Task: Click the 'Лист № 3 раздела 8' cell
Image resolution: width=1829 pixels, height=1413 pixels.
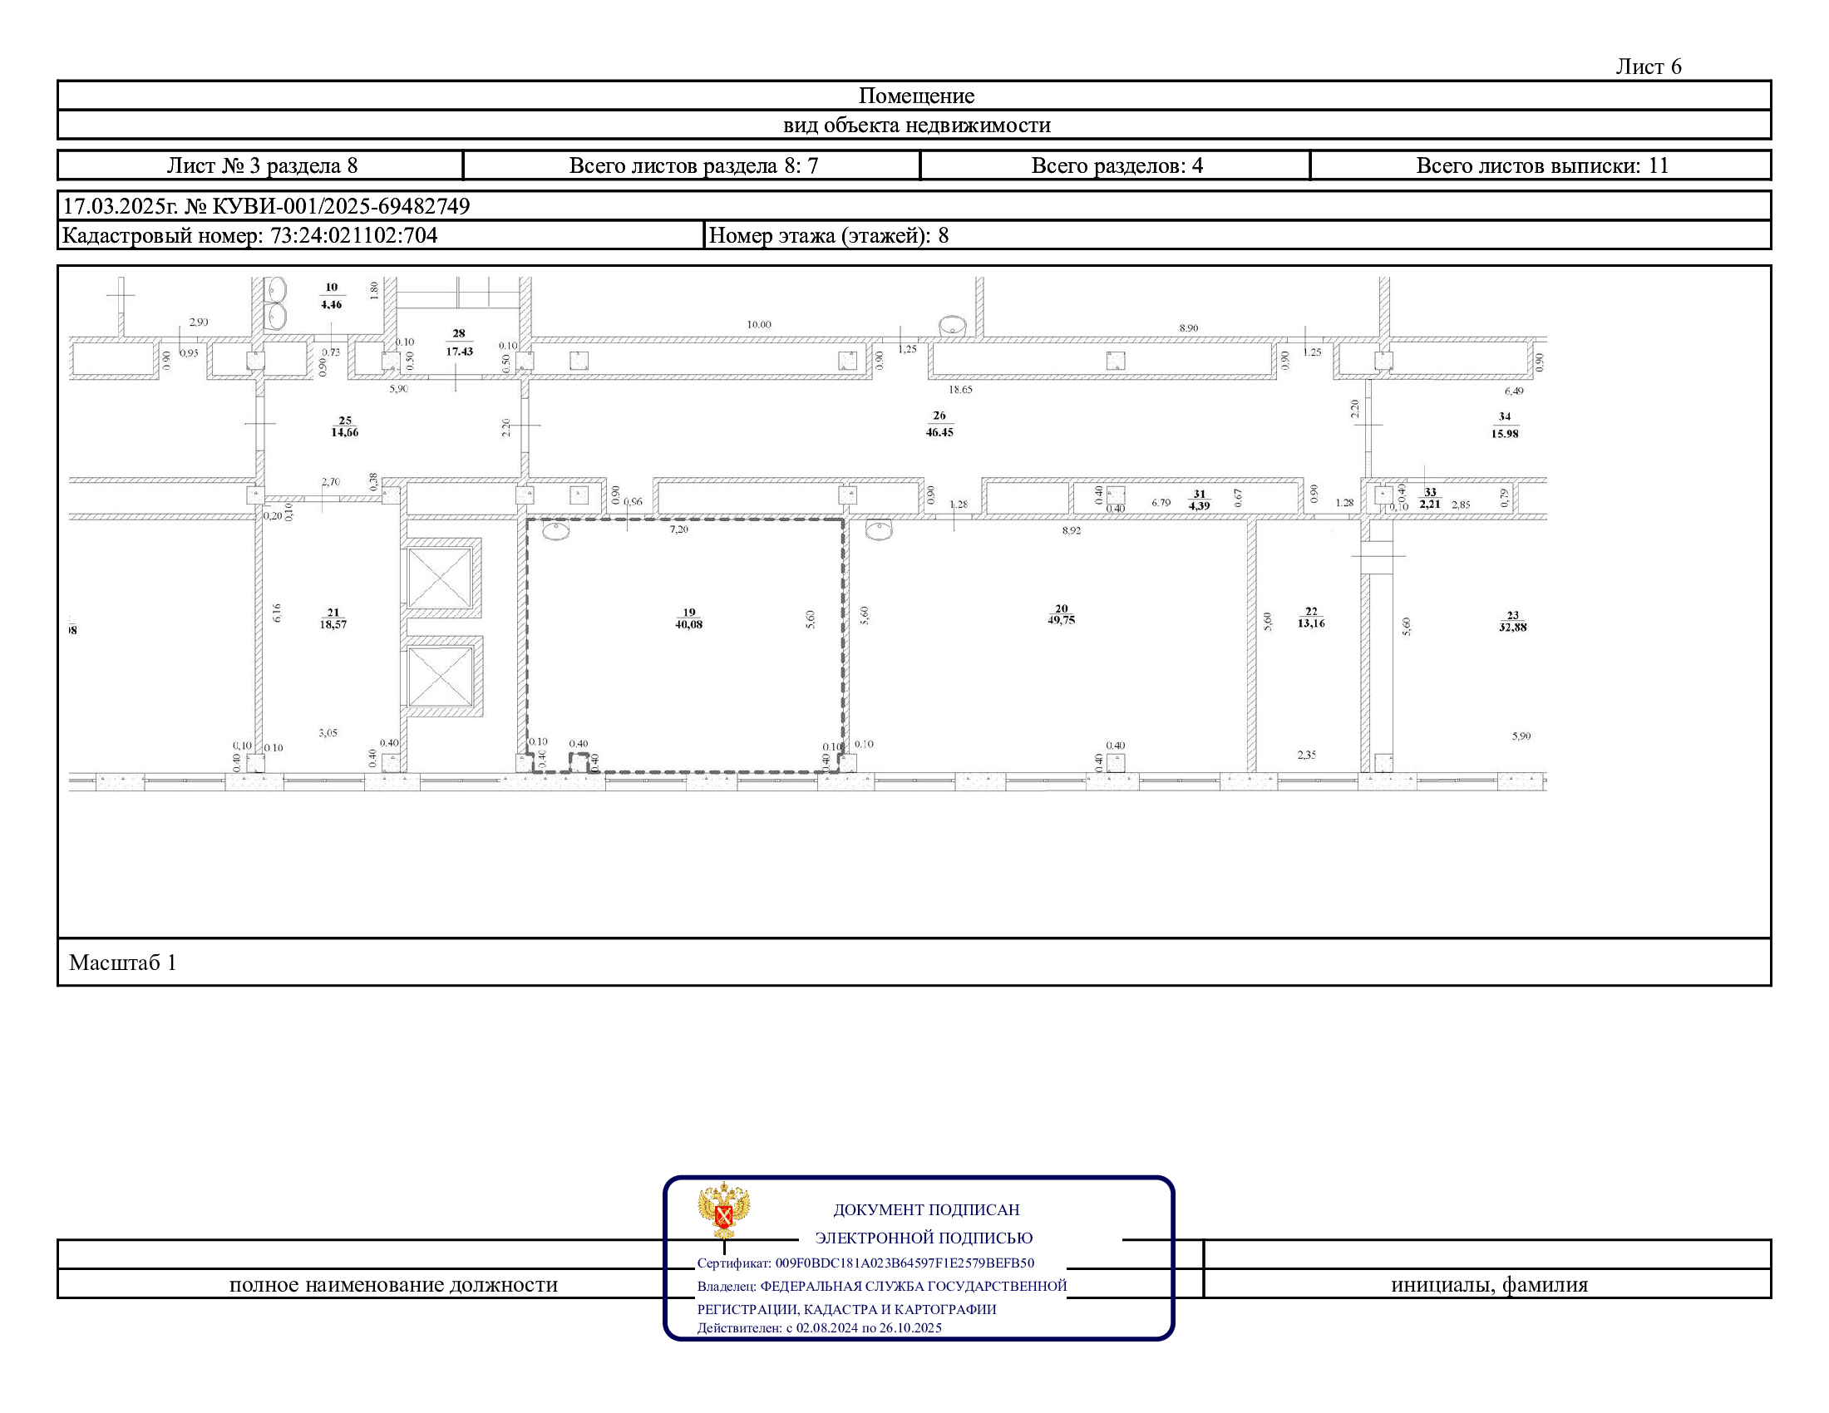Action: (x=261, y=165)
